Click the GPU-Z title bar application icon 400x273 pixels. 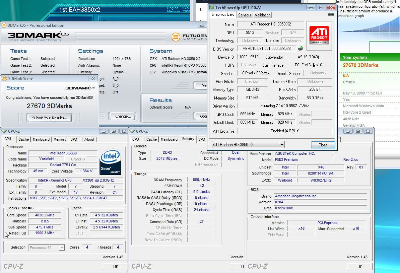coord(211,7)
